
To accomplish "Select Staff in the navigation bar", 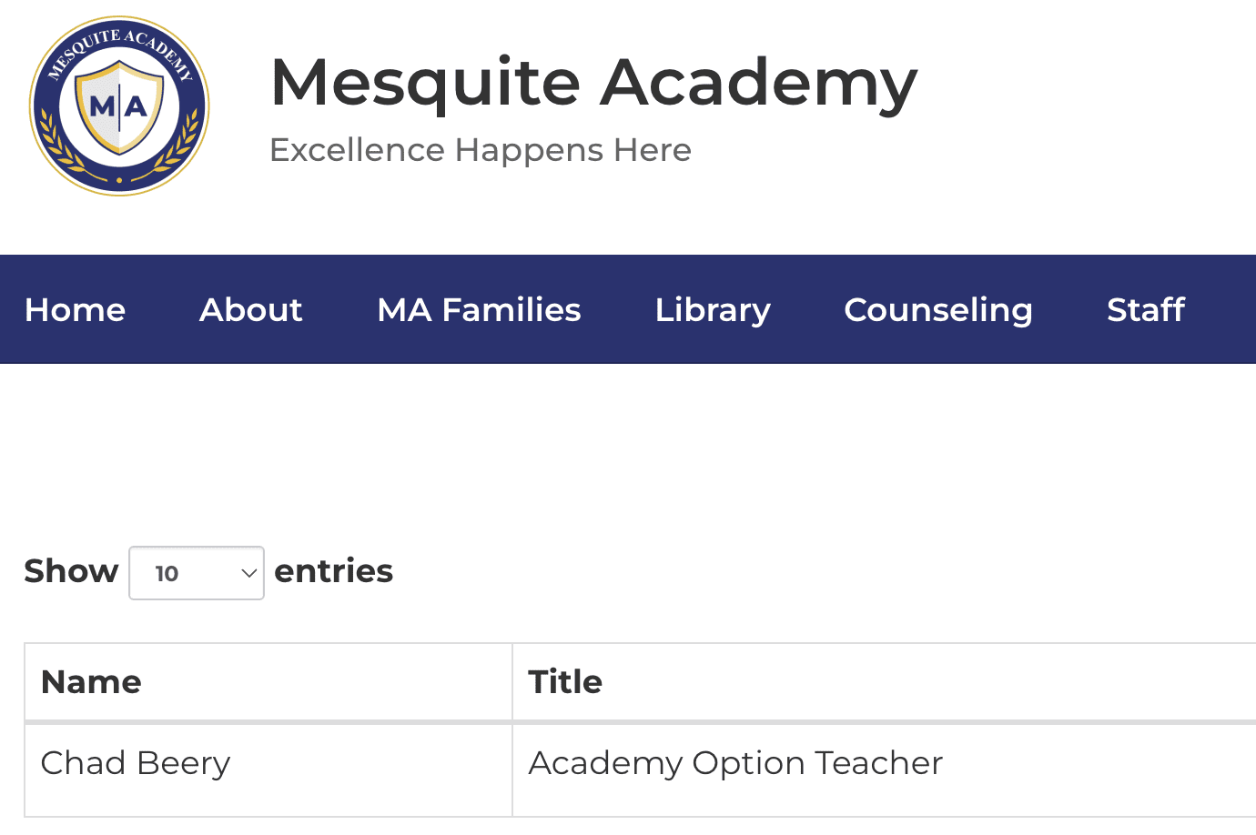I will 1146,310.
